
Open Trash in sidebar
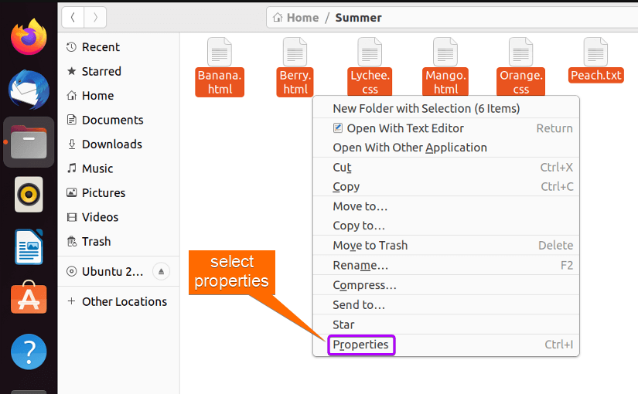pos(118,242)
